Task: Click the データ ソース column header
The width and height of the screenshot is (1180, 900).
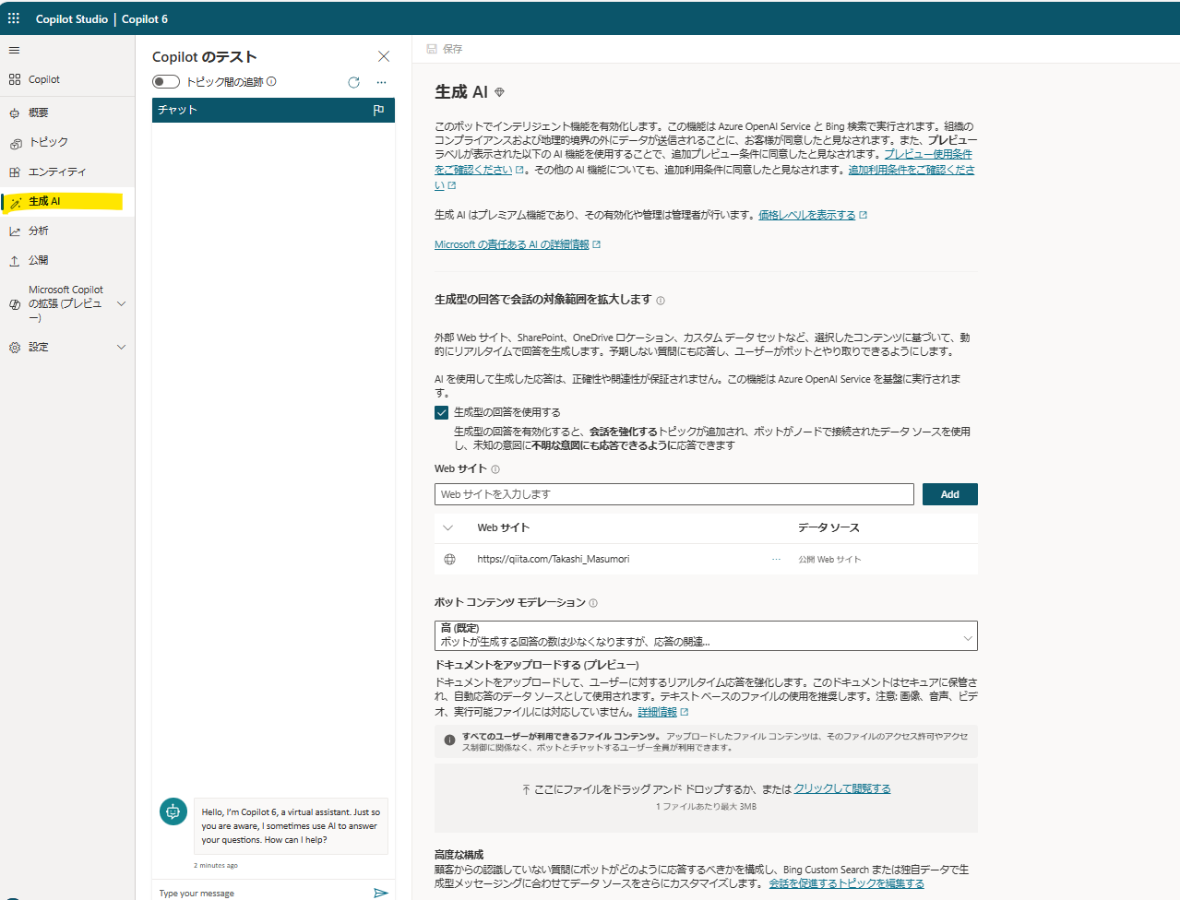Action: click(828, 527)
